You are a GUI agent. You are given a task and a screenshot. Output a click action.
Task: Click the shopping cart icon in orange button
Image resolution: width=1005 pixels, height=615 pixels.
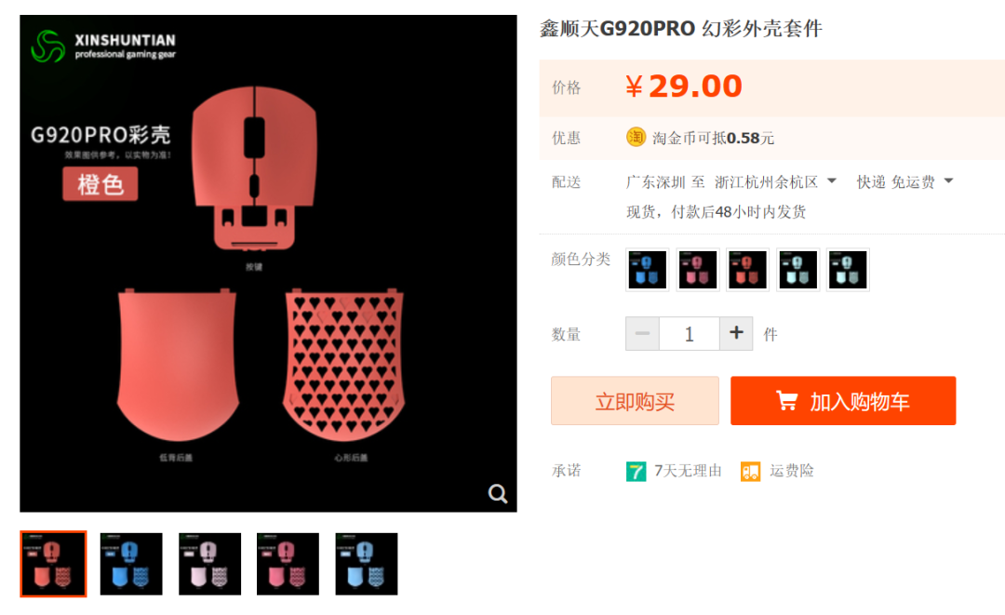(x=787, y=401)
